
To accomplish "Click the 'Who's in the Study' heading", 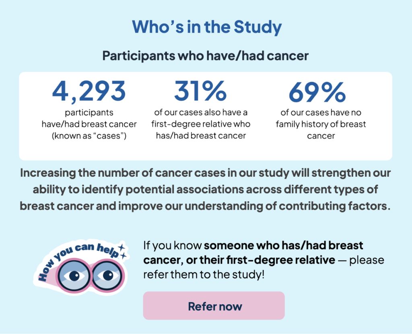I will click(x=207, y=27).
